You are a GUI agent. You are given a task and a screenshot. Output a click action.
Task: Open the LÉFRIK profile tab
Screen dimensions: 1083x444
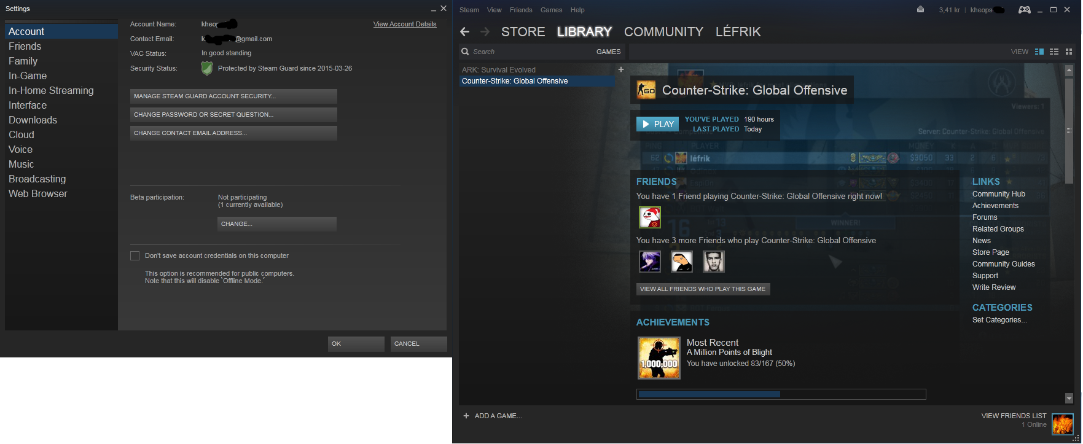click(738, 32)
